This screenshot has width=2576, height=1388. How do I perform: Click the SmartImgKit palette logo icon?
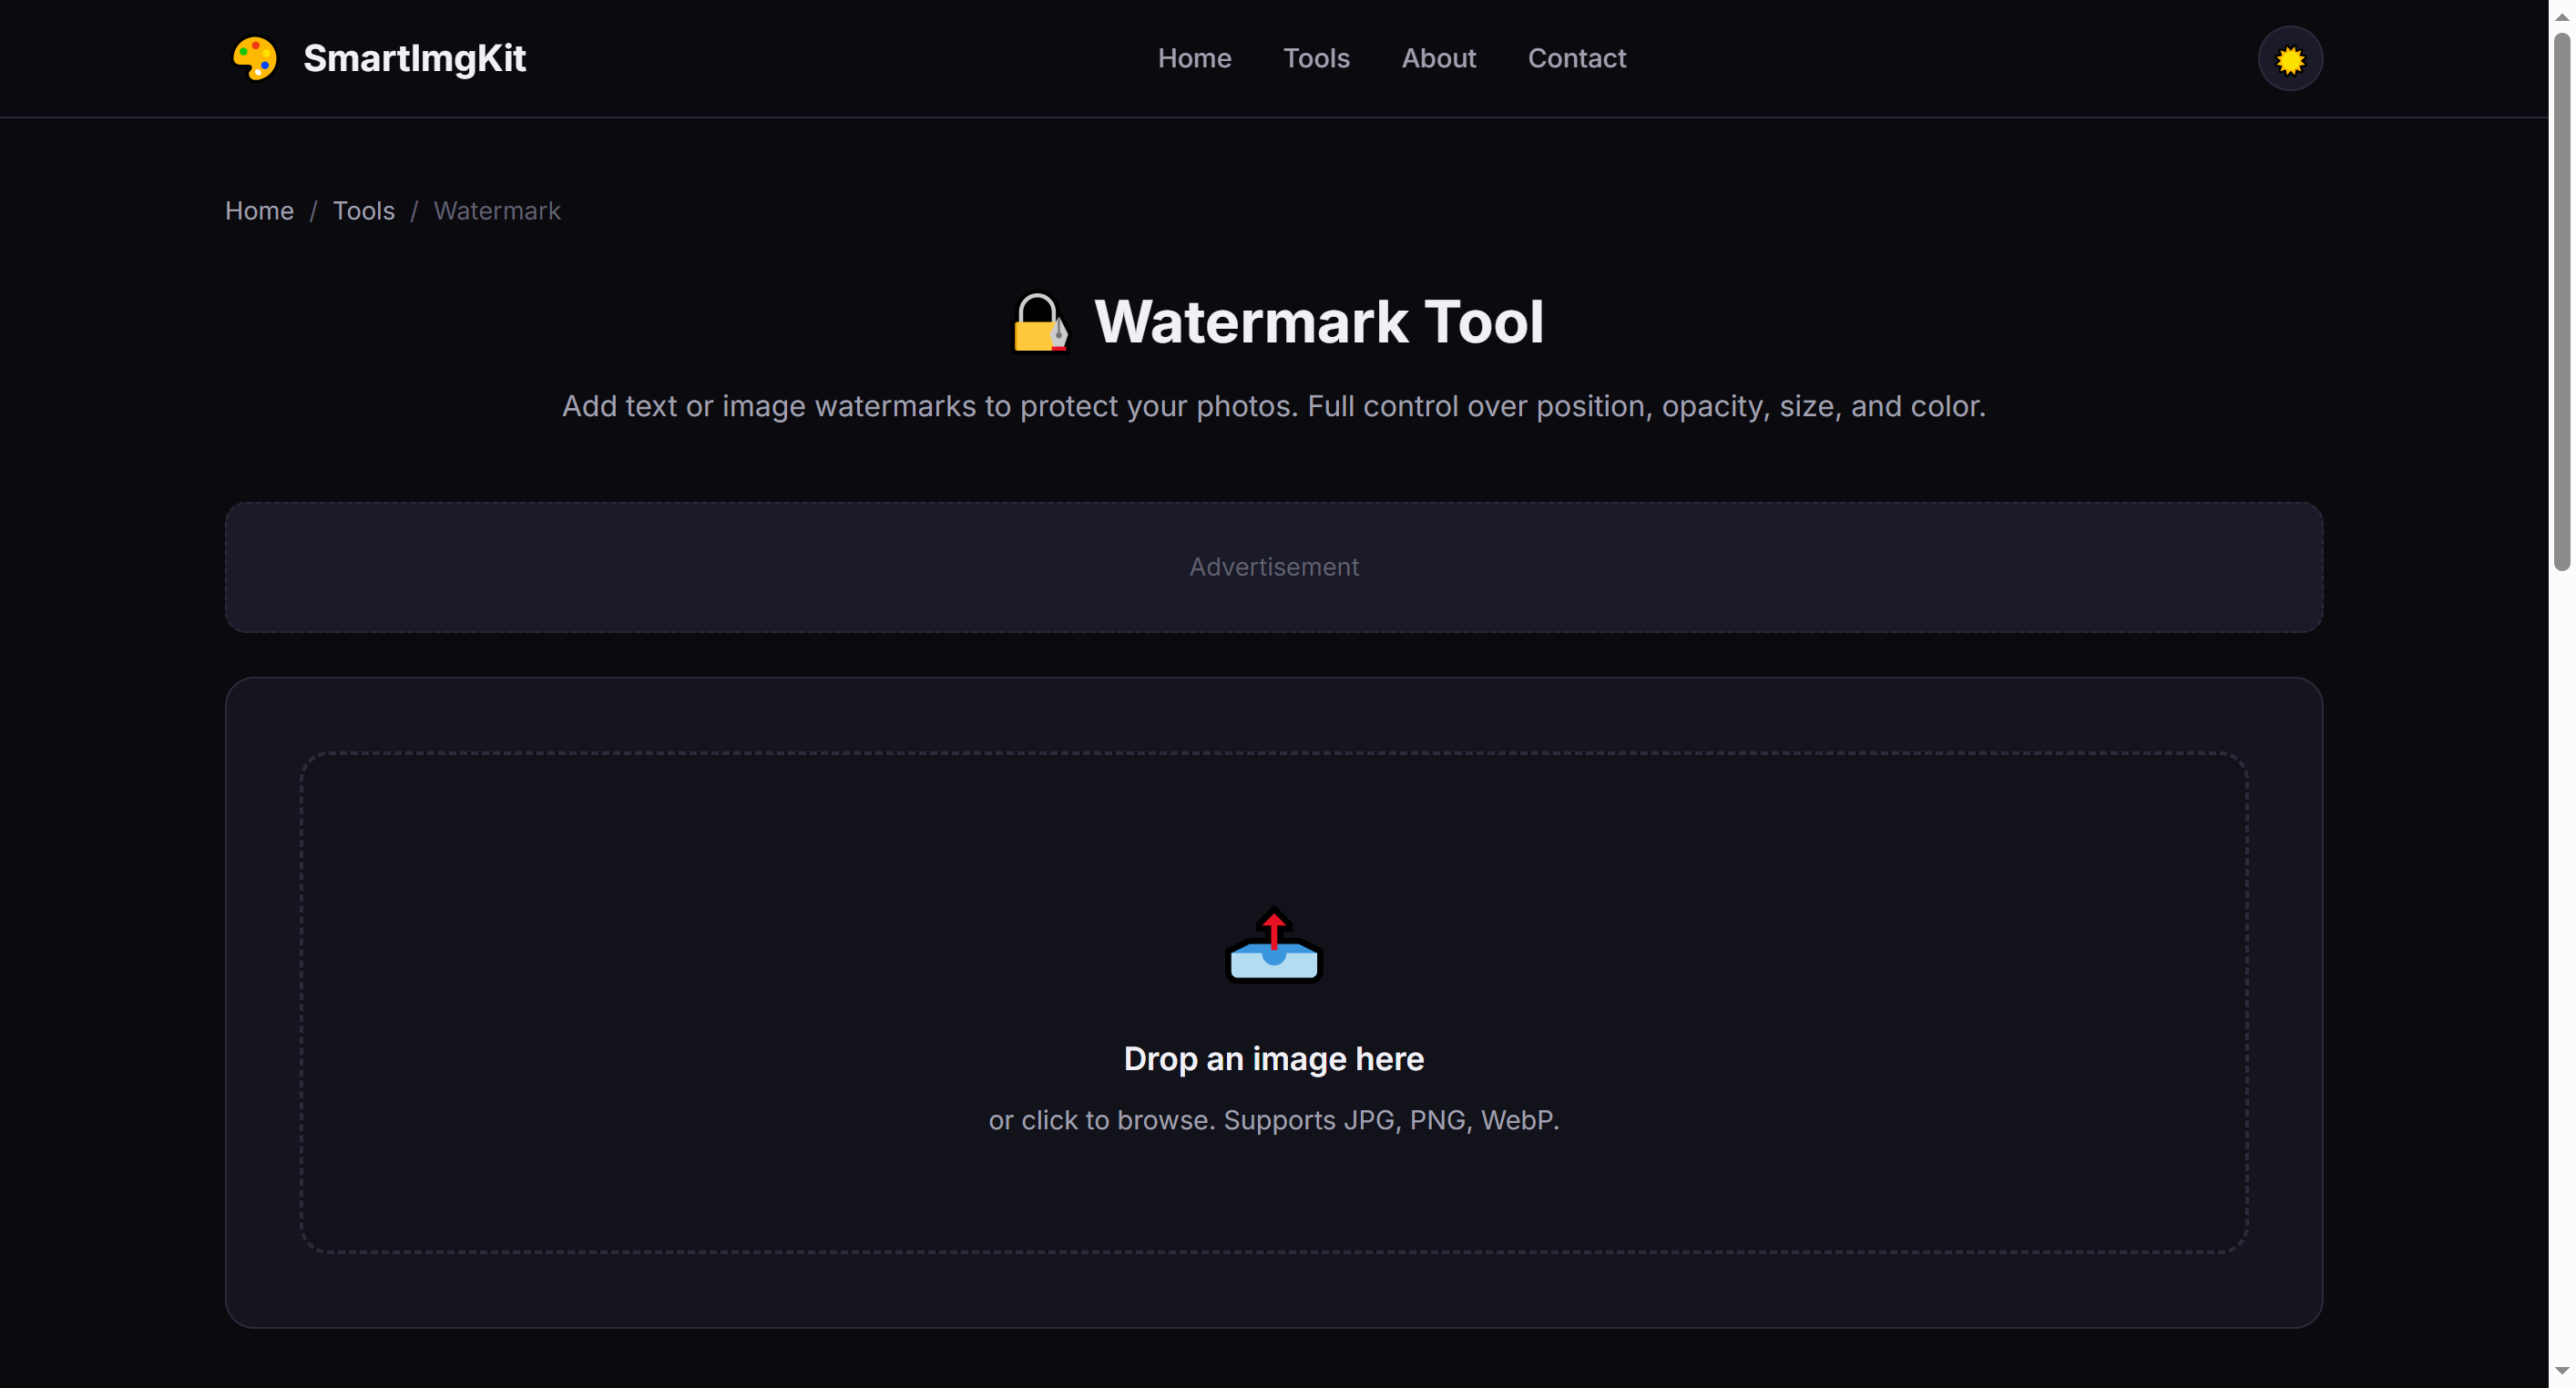pos(255,58)
